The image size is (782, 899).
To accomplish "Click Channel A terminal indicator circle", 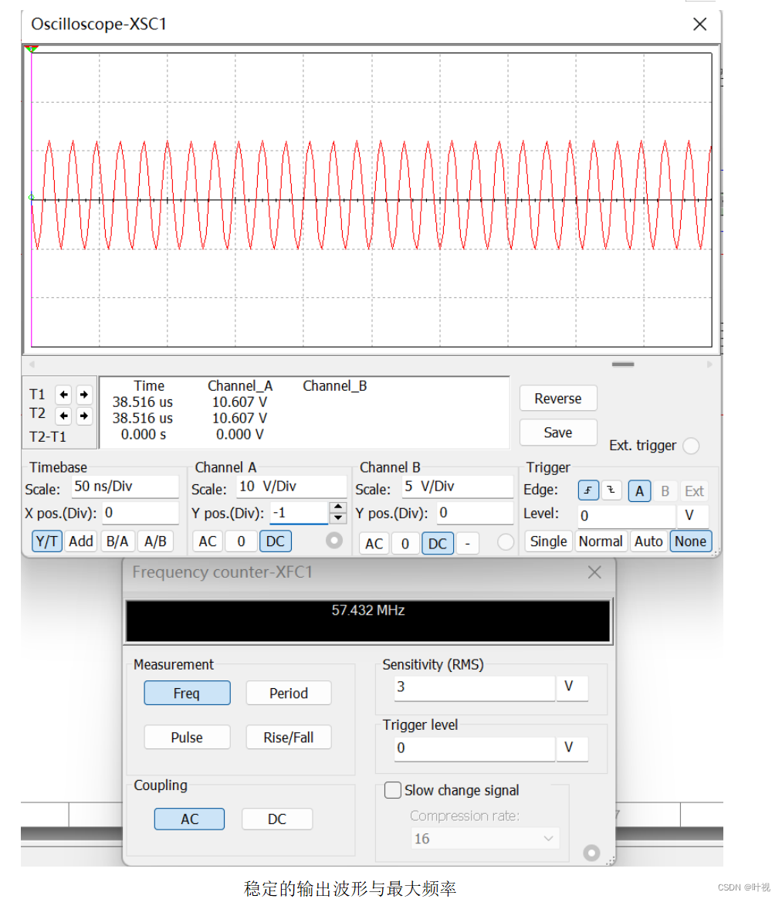I will coord(334,540).
